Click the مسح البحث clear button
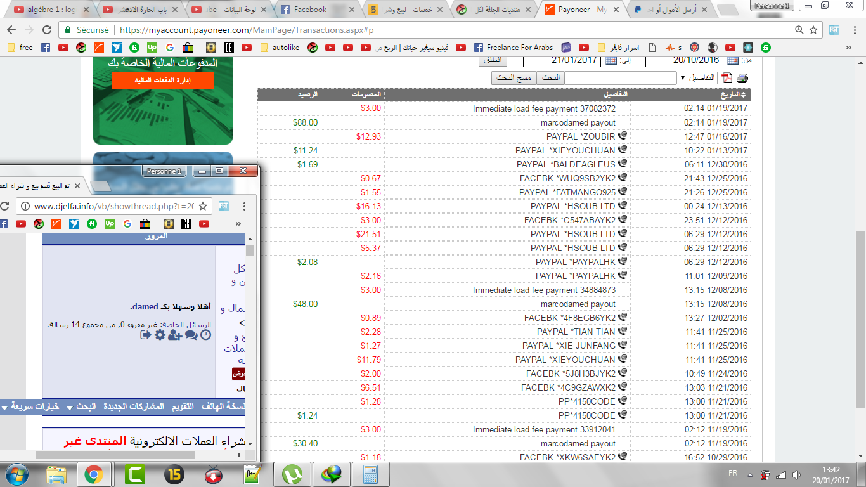Image resolution: width=866 pixels, height=487 pixels. tap(514, 78)
